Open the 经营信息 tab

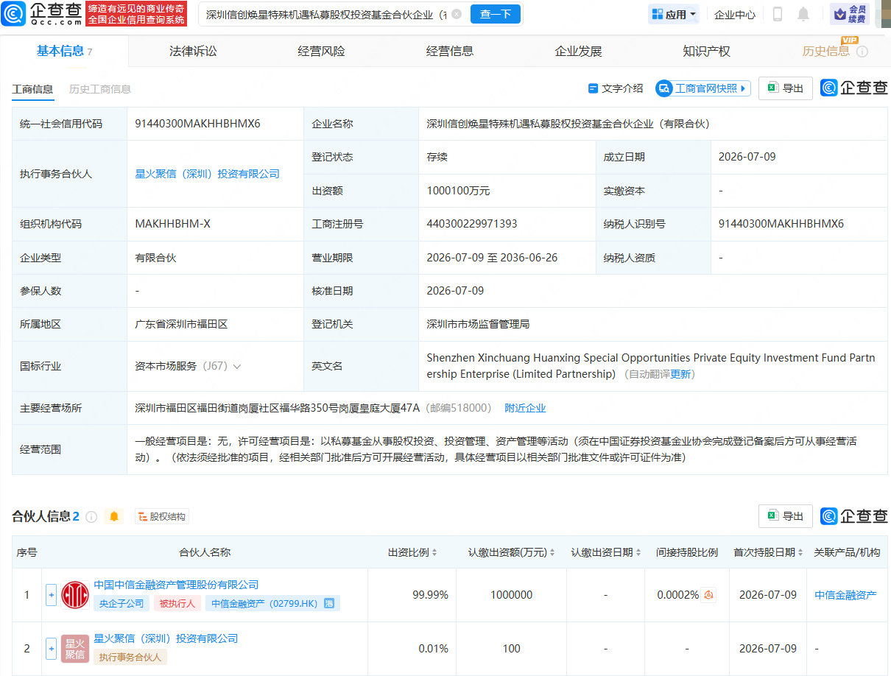(450, 51)
